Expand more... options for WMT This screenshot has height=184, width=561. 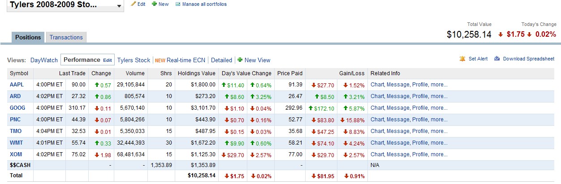[439, 143]
